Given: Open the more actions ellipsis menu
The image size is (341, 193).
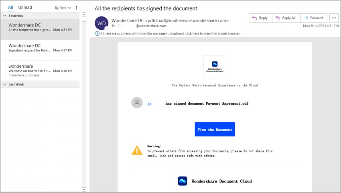Looking at the screenshot, I should click(x=334, y=18).
